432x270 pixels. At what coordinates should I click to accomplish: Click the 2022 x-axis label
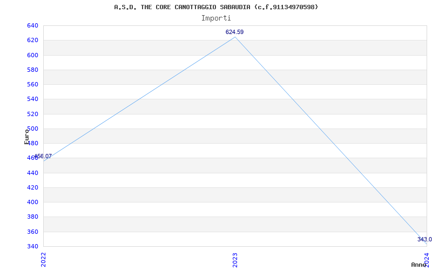coord(43,260)
